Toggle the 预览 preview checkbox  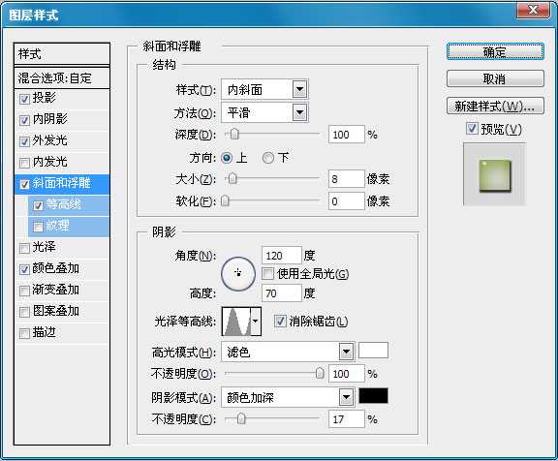[472, 129]
